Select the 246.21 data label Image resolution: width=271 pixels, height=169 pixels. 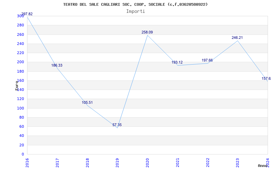coord(237,38)
